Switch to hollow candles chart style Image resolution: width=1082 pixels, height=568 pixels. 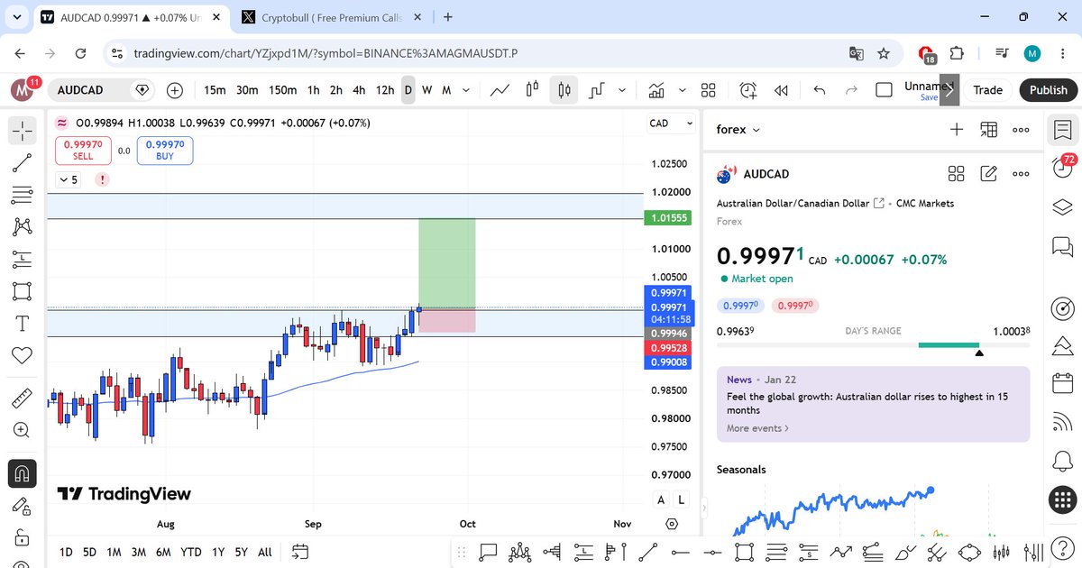pyautogui.click(x=532, y=90)
